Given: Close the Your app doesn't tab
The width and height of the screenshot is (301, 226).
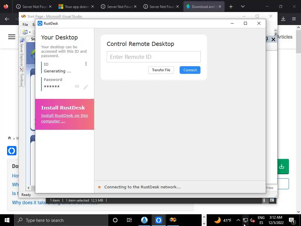Looking at the screenshot, I should [x=93, y=6].
